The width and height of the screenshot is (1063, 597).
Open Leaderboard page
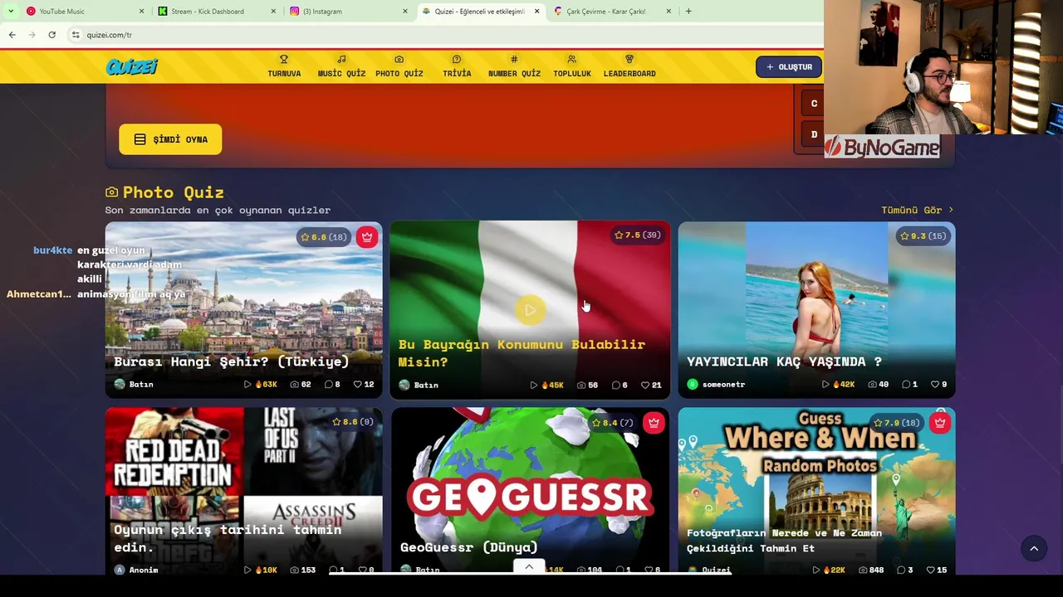[629, 66]
